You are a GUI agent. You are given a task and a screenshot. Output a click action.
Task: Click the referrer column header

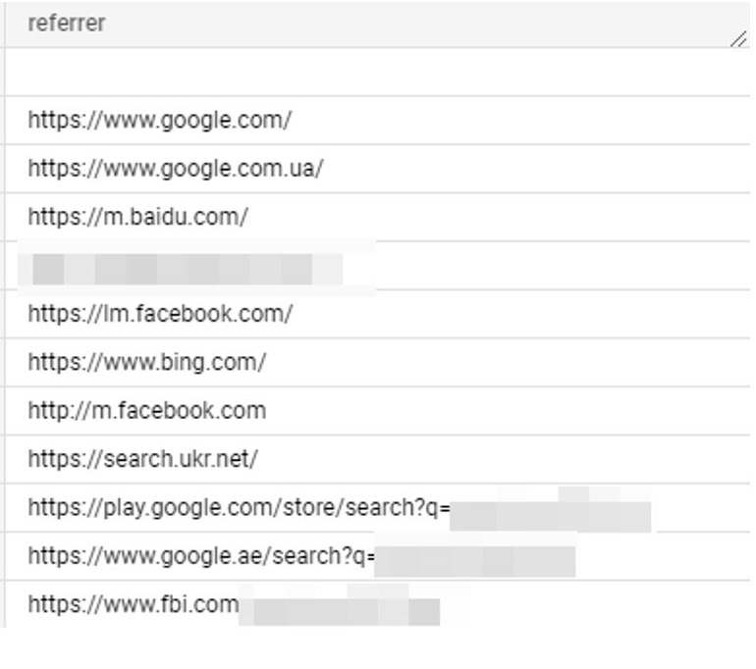click(x=378, y=24)
